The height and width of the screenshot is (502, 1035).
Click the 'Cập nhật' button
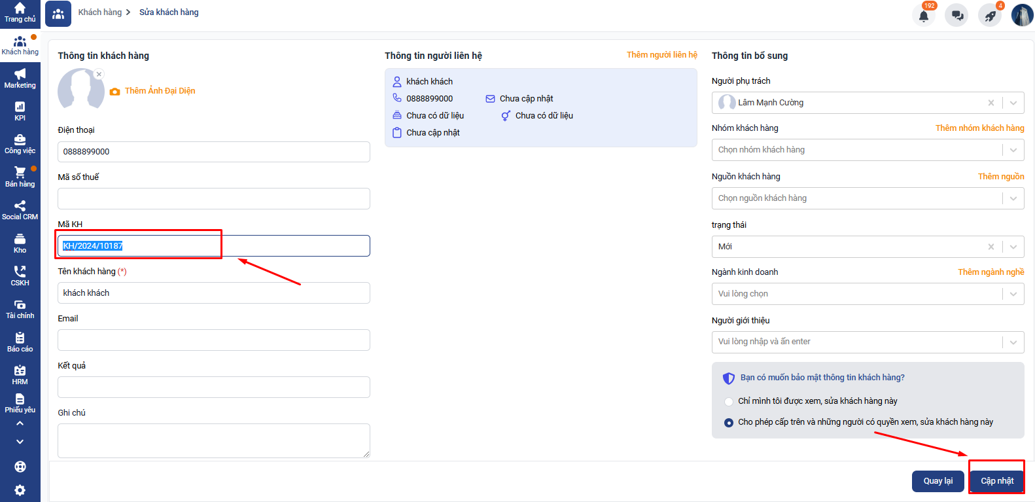996,481
